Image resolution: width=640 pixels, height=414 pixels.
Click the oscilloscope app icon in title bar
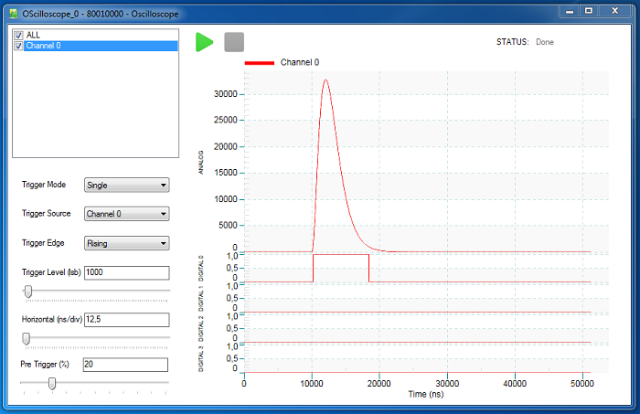pyautogui.click(x=14, y=14)
